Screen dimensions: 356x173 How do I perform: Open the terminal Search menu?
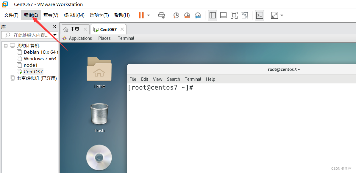tap(174, 79)
